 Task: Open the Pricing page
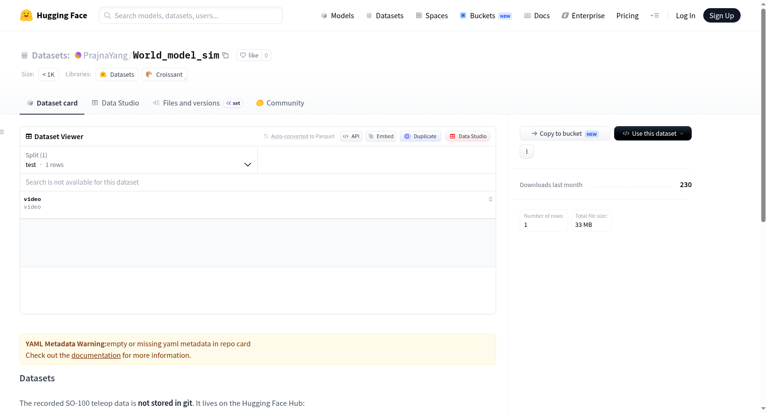click(628, 15)
